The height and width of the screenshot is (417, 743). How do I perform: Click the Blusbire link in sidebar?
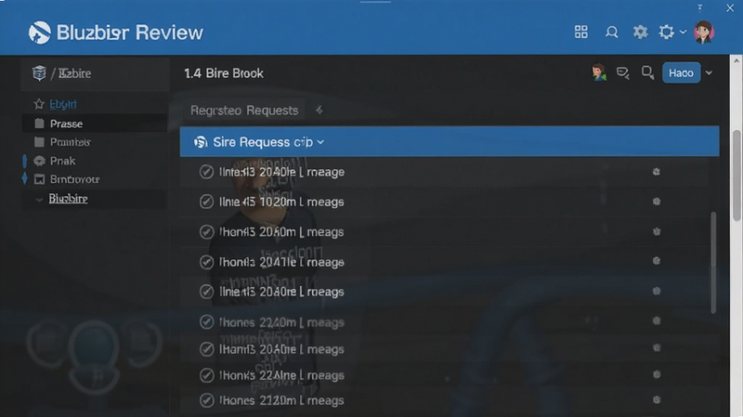click(68, 199)
